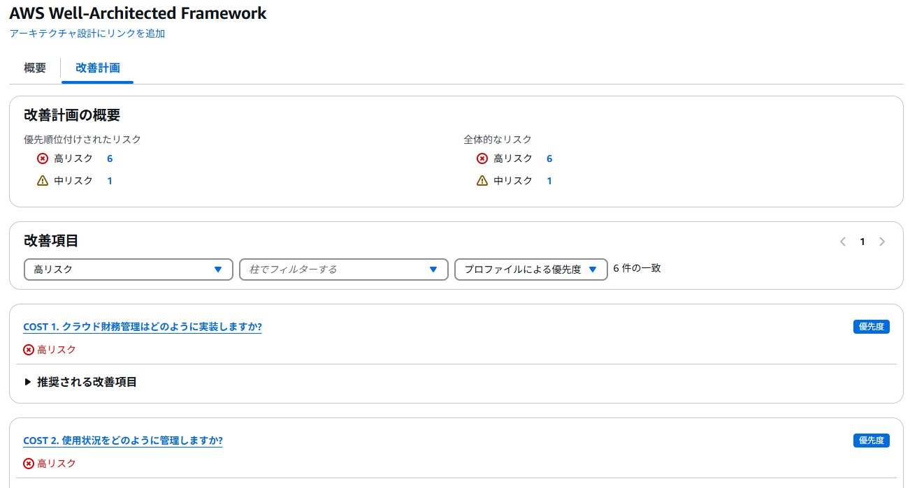Select the 改善計画 tab
This screenshot has width=910, height=488.
(x=98, y=68)
